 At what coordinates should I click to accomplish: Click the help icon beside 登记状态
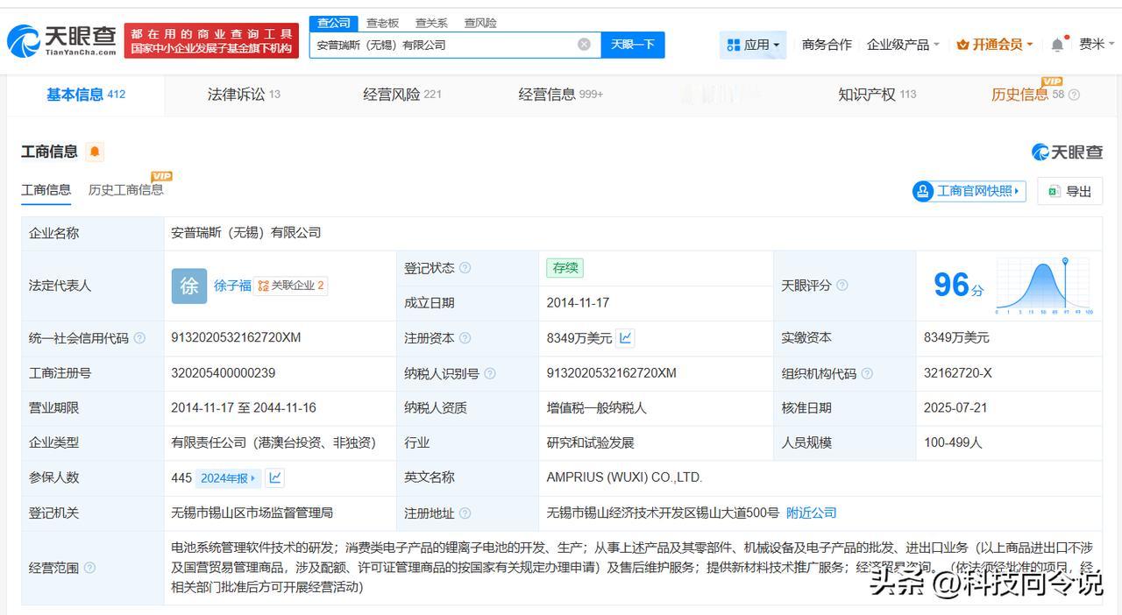click(x=465, y=268)
